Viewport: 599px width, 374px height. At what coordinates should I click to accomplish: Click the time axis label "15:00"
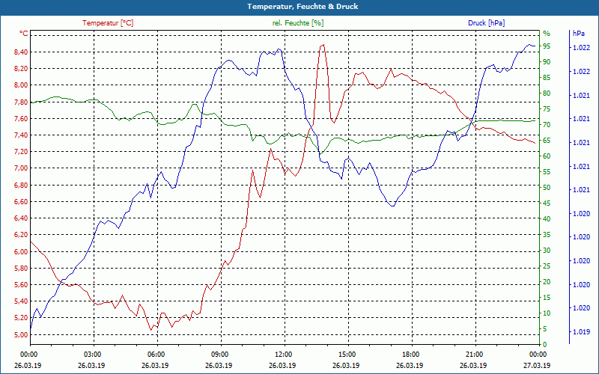coord(347,354)
